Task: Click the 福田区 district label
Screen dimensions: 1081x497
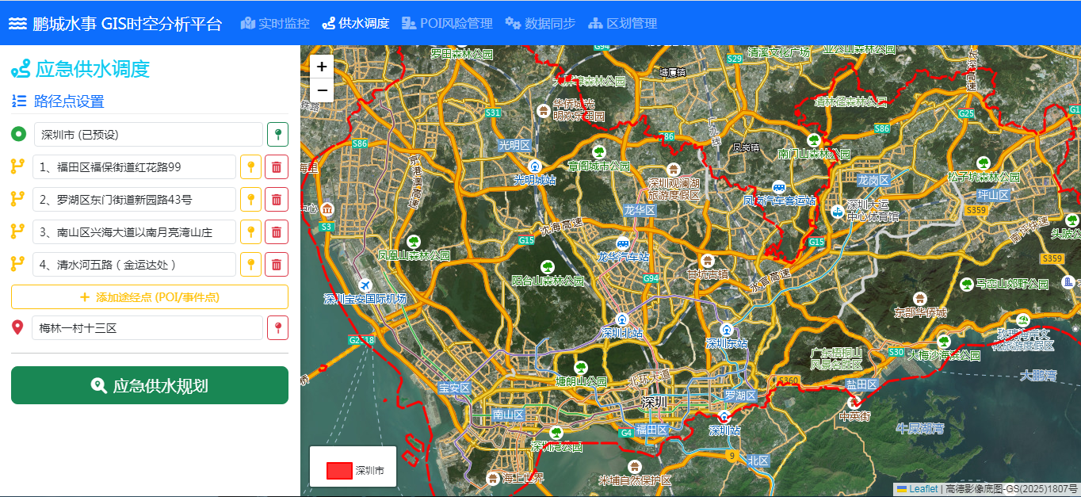Action: point(652,429)
